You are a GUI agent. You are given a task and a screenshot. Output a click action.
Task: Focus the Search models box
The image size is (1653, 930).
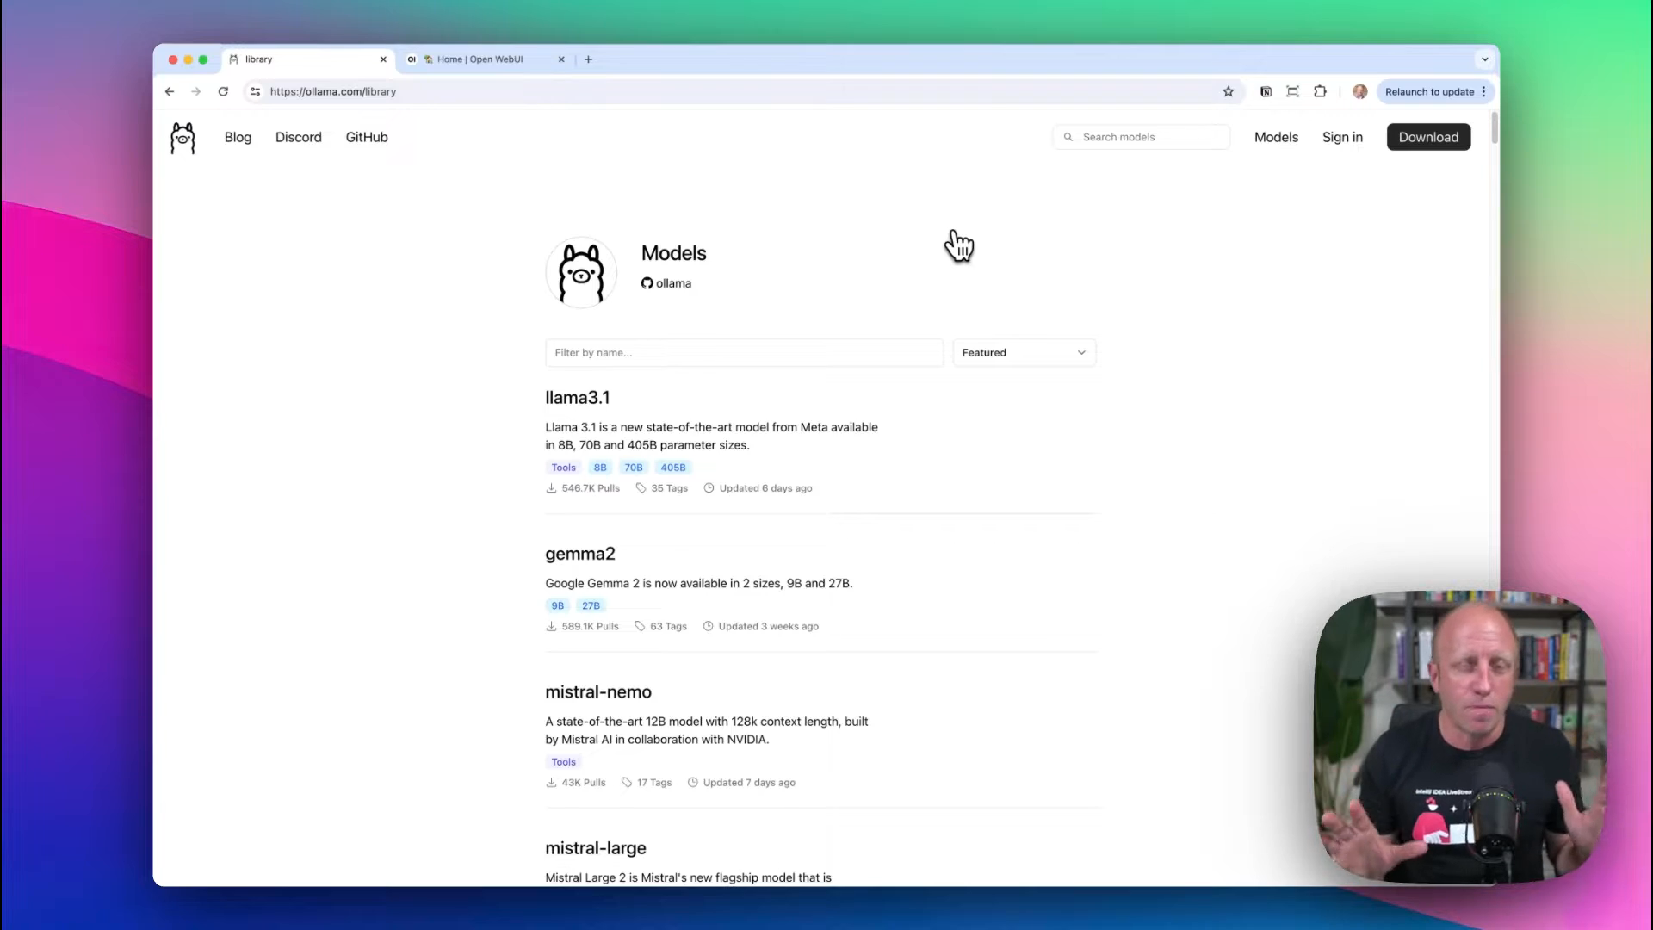1149,137
